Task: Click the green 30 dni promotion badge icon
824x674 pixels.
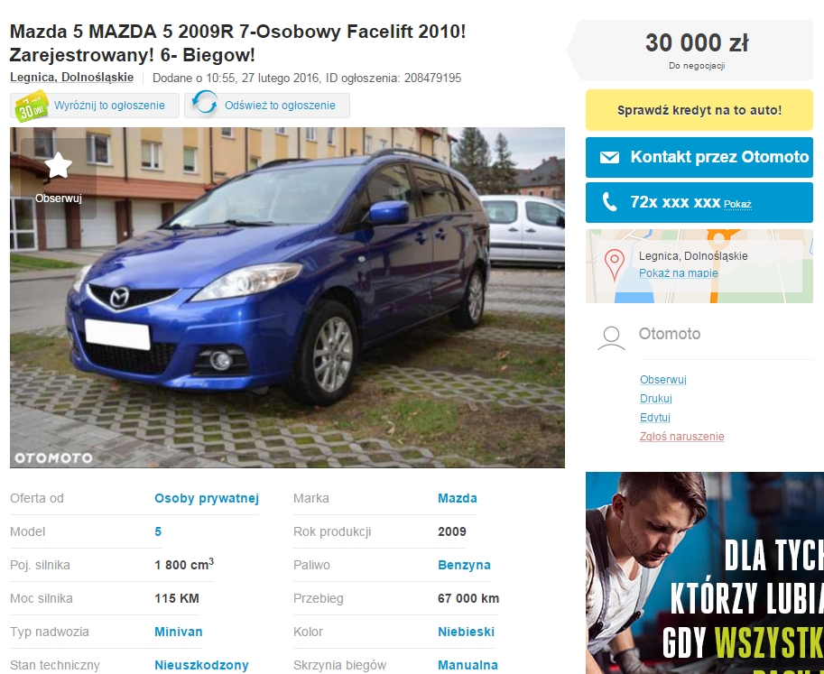Action: click(31, 106)
